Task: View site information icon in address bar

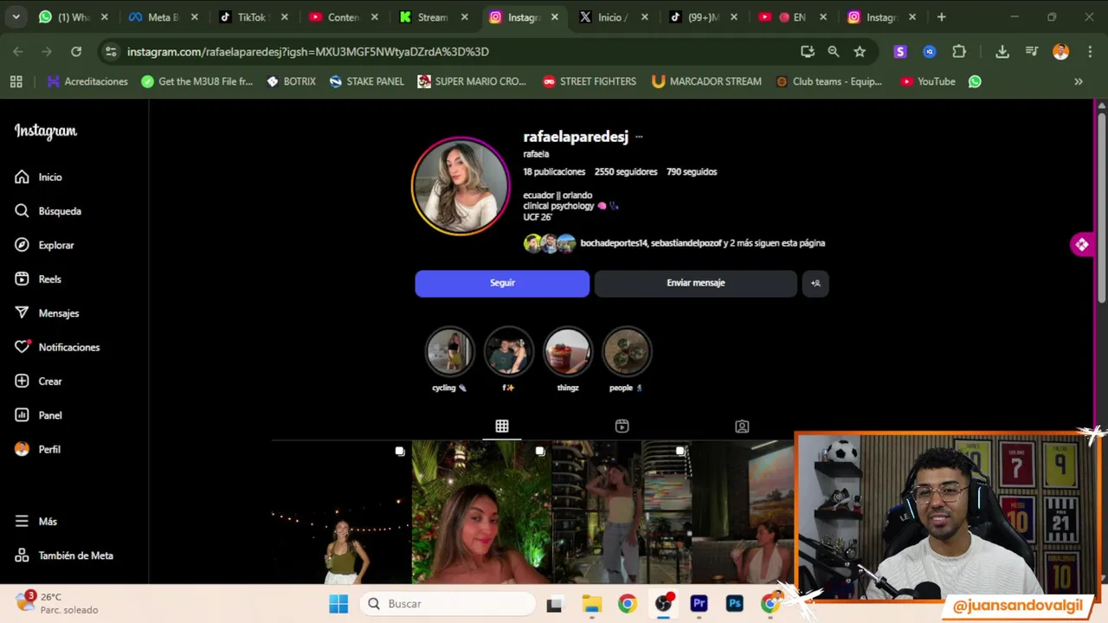Action: coord(111,52)
